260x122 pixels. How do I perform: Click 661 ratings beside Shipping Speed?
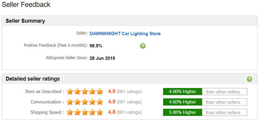(129, 113)
